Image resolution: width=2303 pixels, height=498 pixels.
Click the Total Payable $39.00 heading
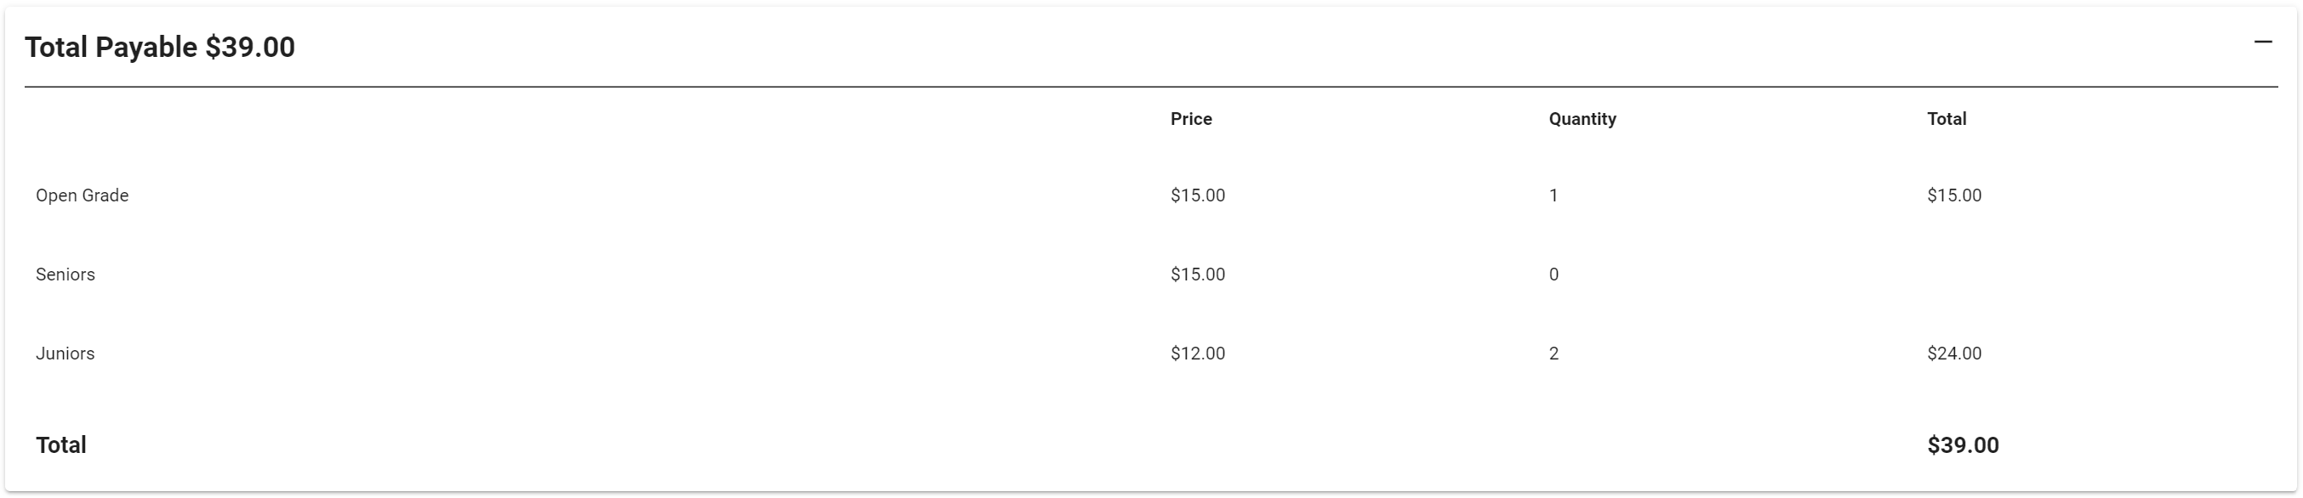click(160, 48)
